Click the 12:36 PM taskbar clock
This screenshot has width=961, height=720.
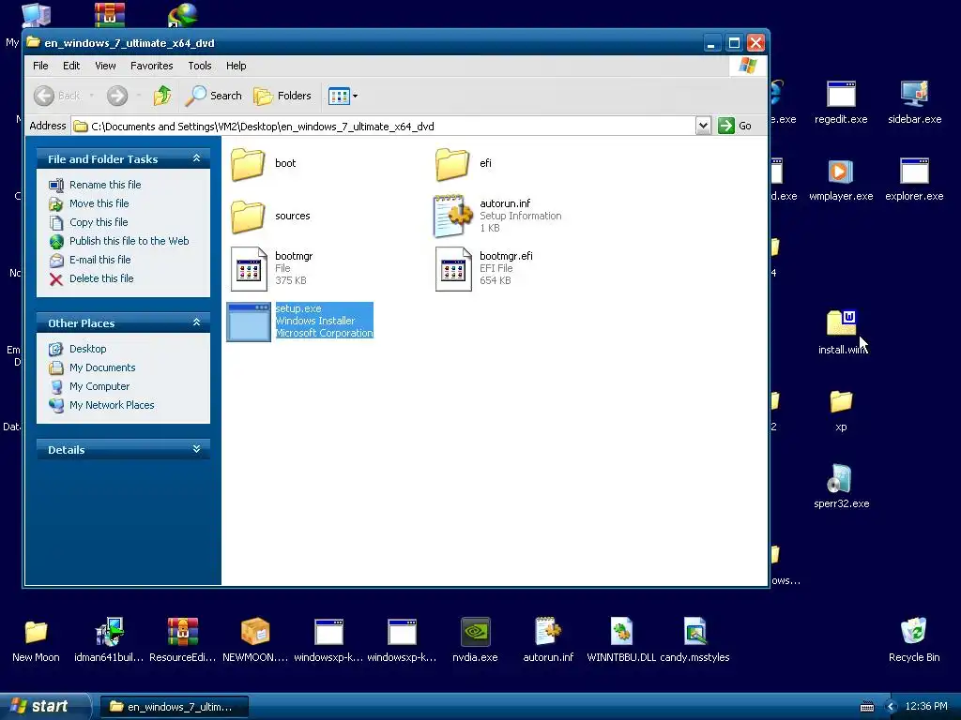click(x=926, y=707)
